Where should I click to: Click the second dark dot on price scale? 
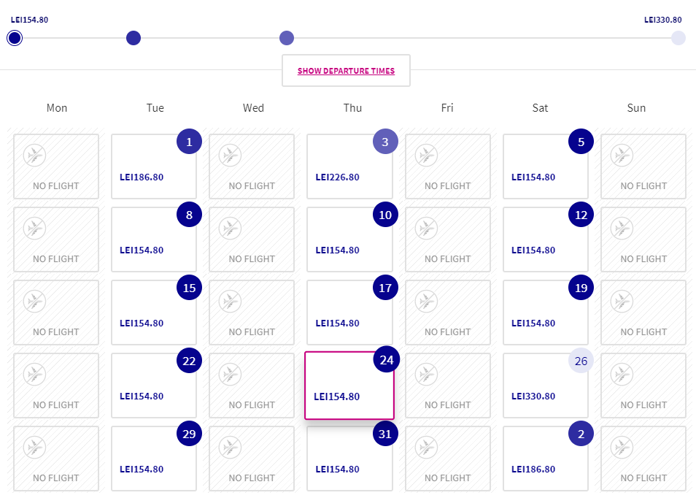[x=134, y=38]
